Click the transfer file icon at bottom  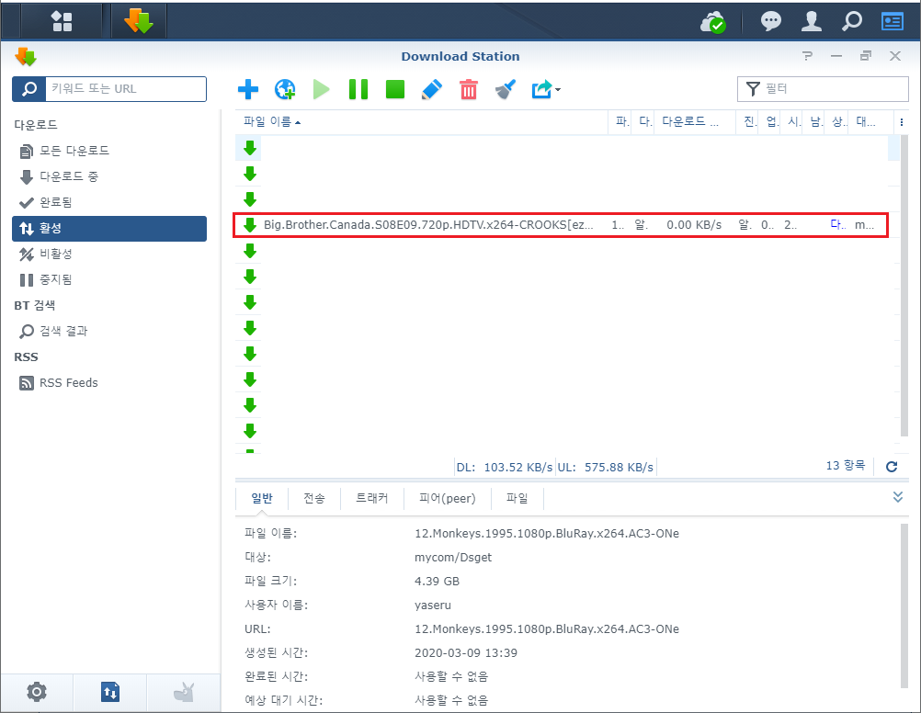pos(109,692)
